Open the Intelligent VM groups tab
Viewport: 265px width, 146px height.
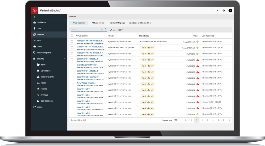point(117,23)
